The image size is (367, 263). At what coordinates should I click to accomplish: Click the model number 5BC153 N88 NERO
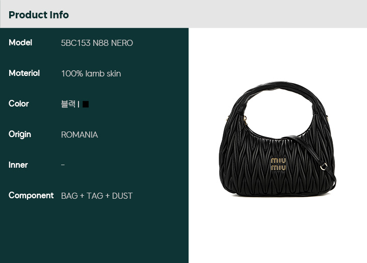tap(97, 43)
